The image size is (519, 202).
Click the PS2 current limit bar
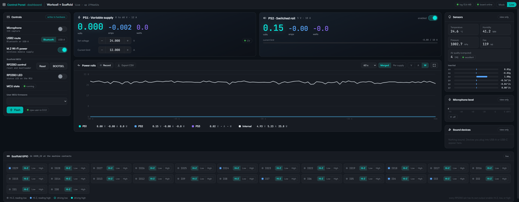pyautogui.click(x=350, y=43)
